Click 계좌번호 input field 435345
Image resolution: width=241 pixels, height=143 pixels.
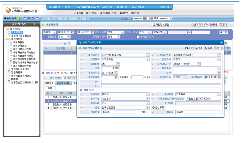tap(119, 112)
